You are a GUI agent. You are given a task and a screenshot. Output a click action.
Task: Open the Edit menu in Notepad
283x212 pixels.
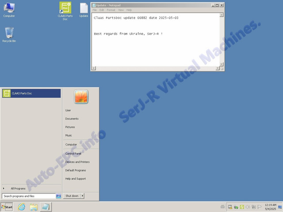(102, 10)
